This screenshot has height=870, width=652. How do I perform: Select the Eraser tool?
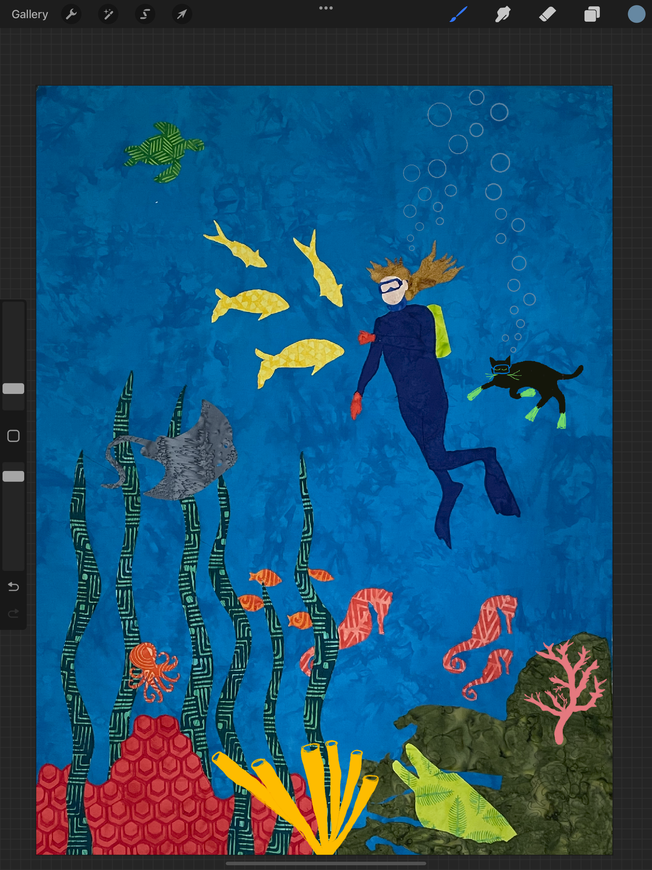547,15
